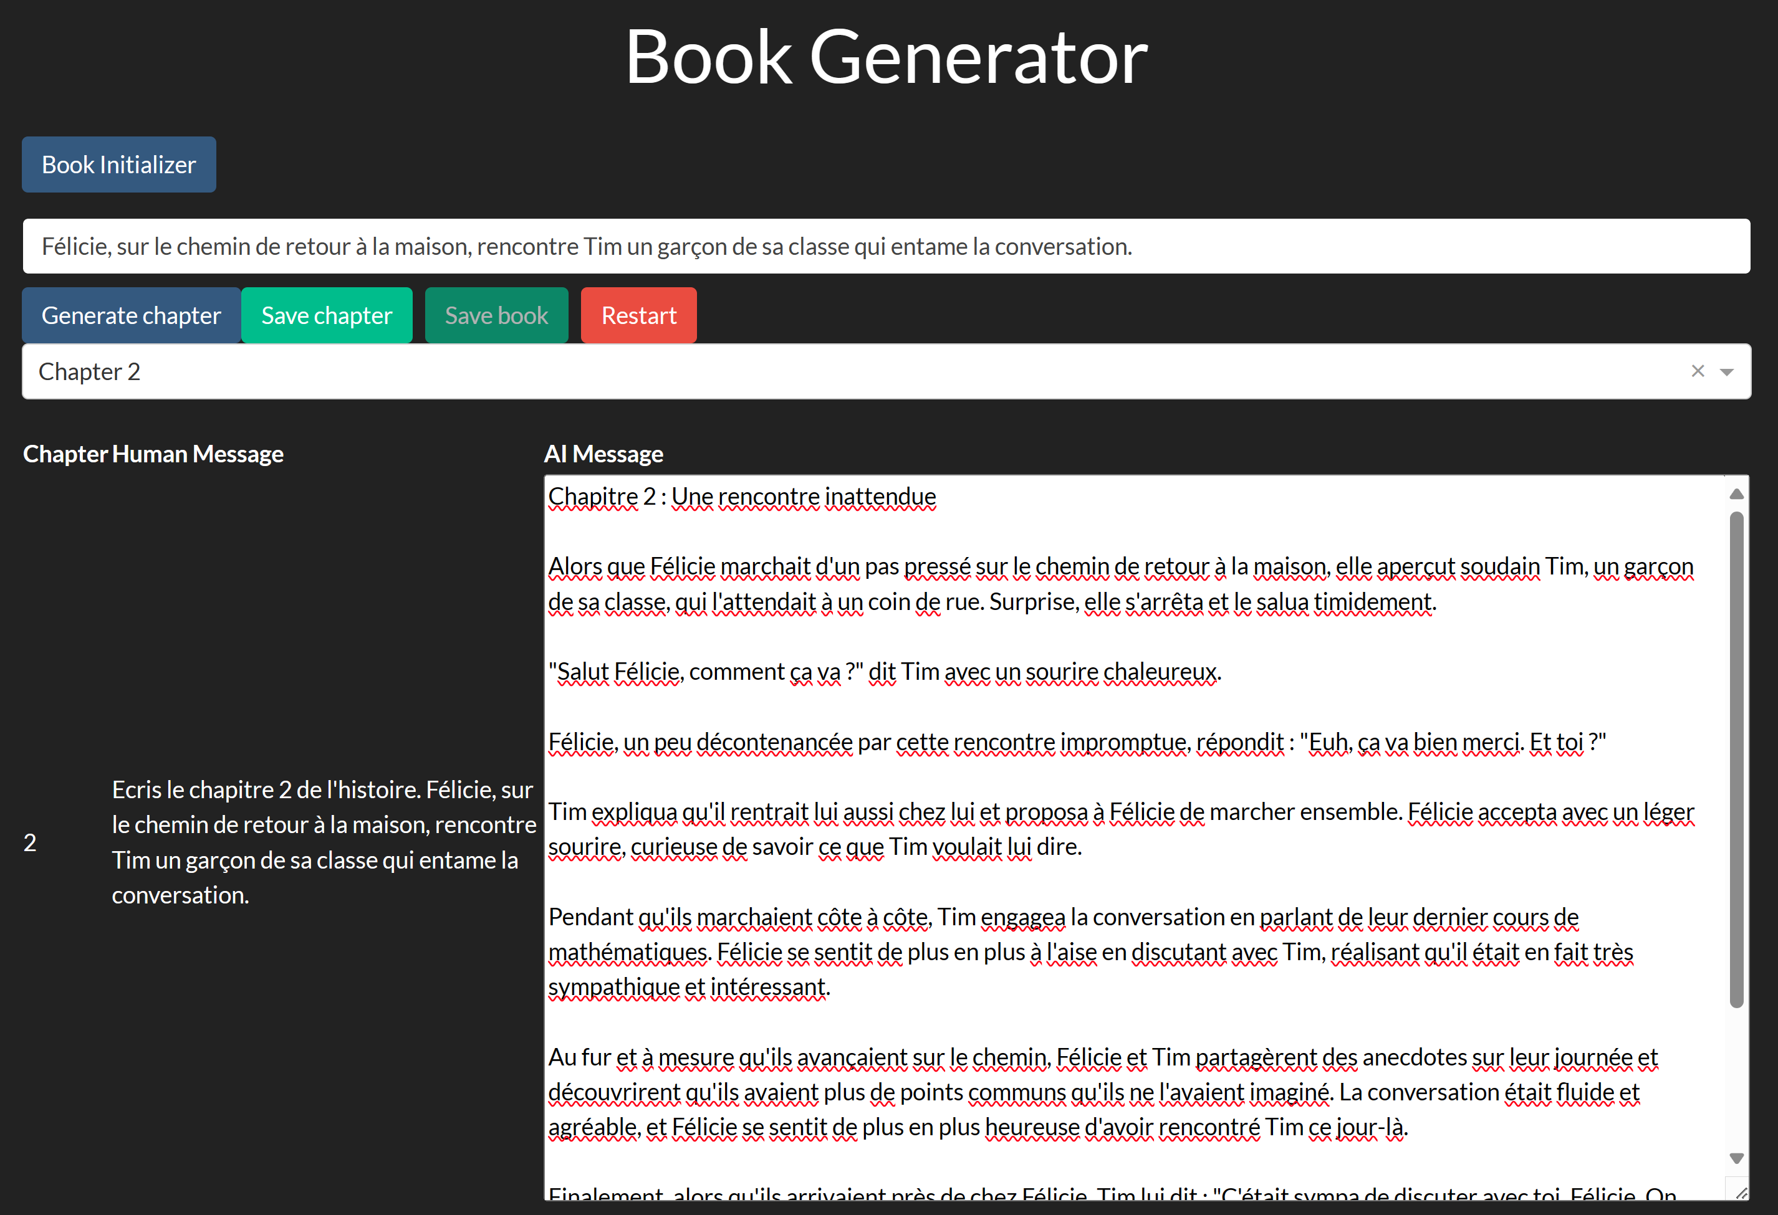The height and width of the screenshot is (1215, 1778).
Task: Click the Chapter Human Message column header
Action: tap(153, 454)
